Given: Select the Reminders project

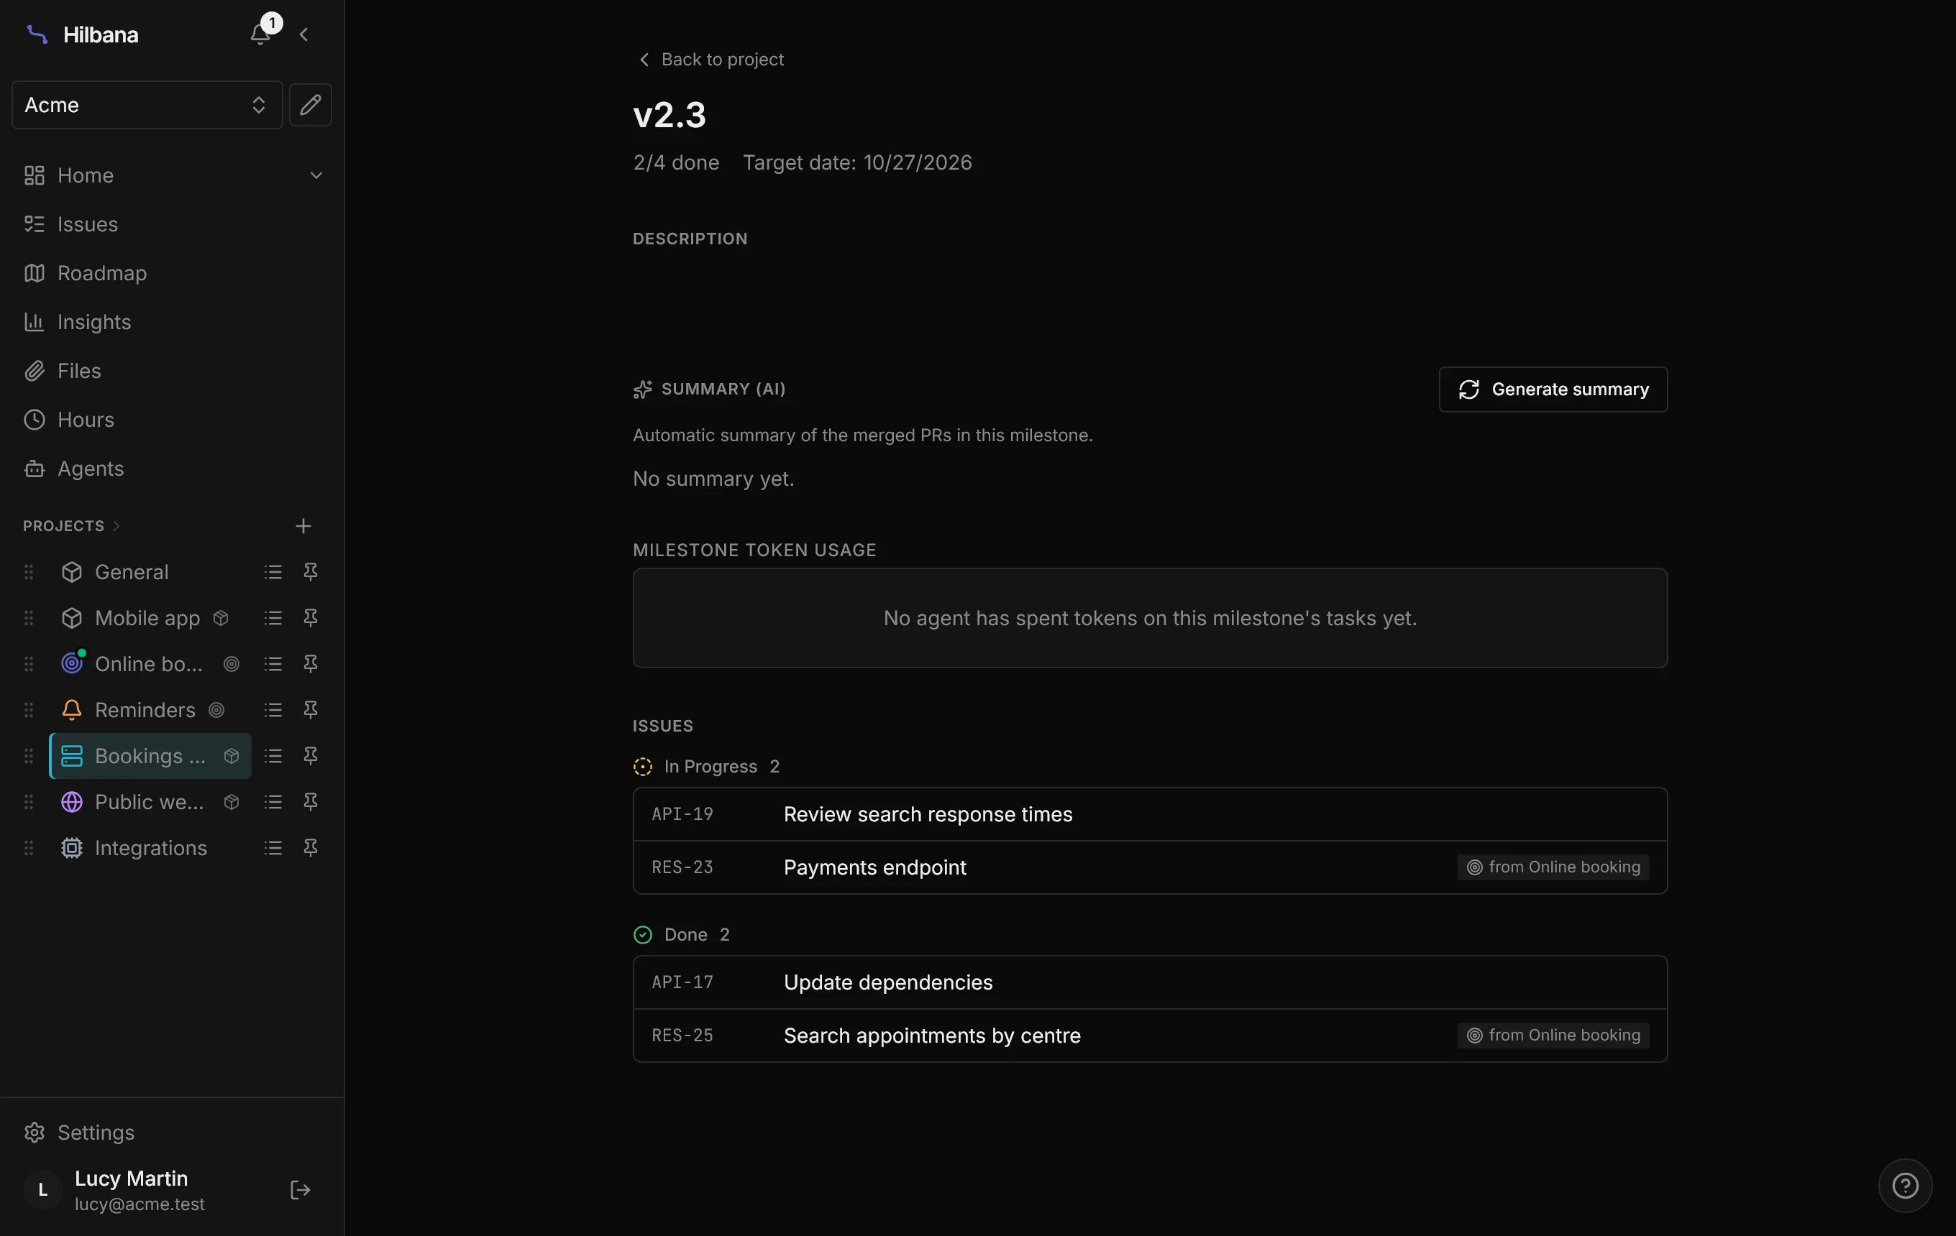Looking at the screenshot, I should (x=145, y=710).
